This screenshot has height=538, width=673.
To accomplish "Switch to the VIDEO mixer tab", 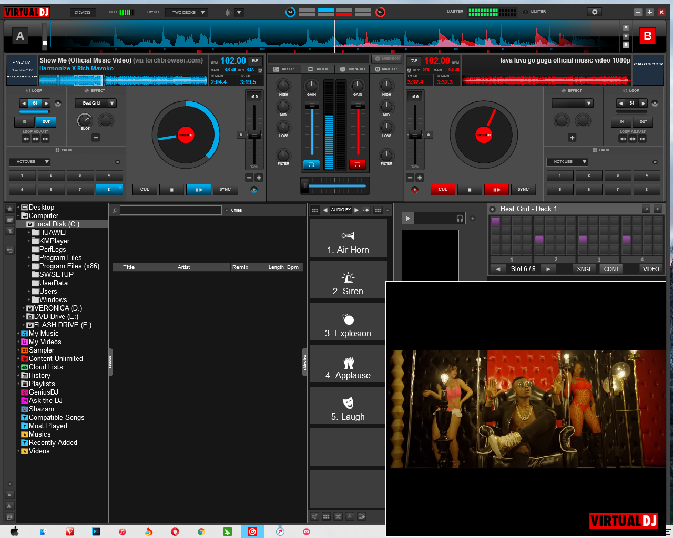I will (x=317, y=69).
